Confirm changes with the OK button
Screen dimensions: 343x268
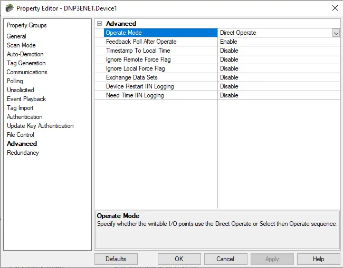[179, 259]
